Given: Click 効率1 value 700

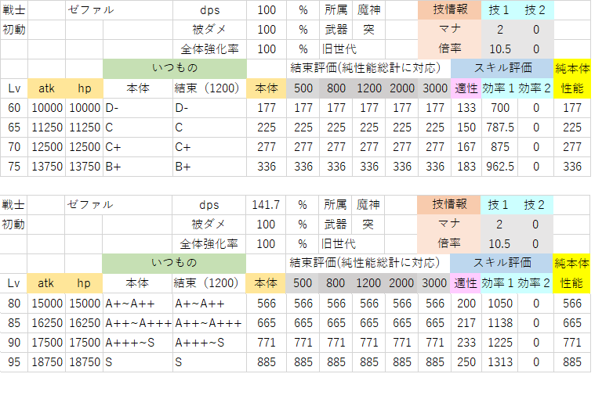Looking at the screenshot, I should pyautogui.click(x=500, y=108).
